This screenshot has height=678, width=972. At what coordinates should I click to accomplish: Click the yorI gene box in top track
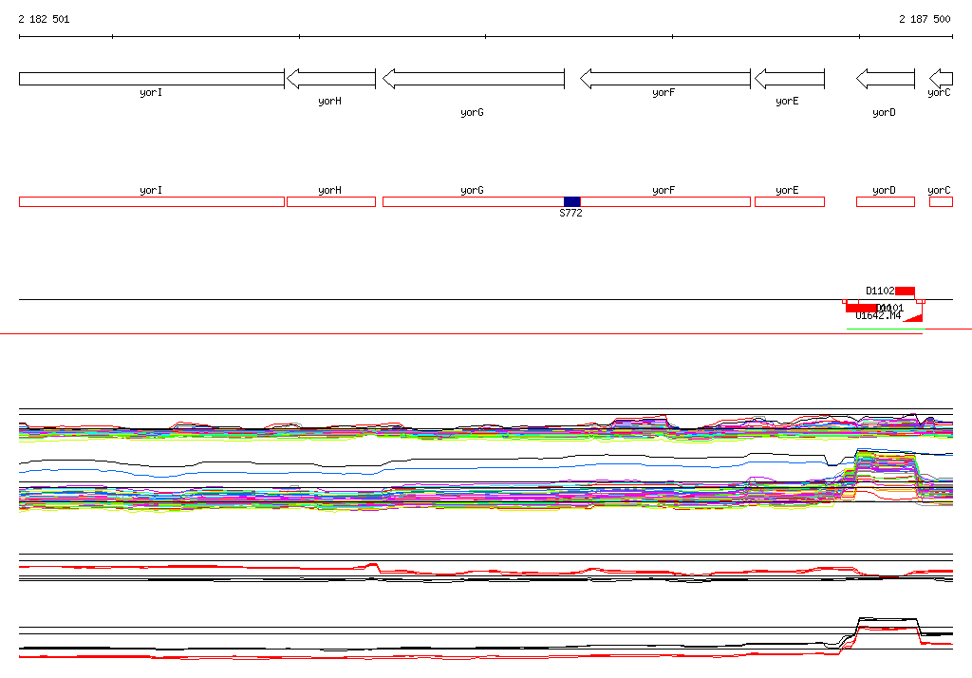pyautogui.click(x=151, y=79)
